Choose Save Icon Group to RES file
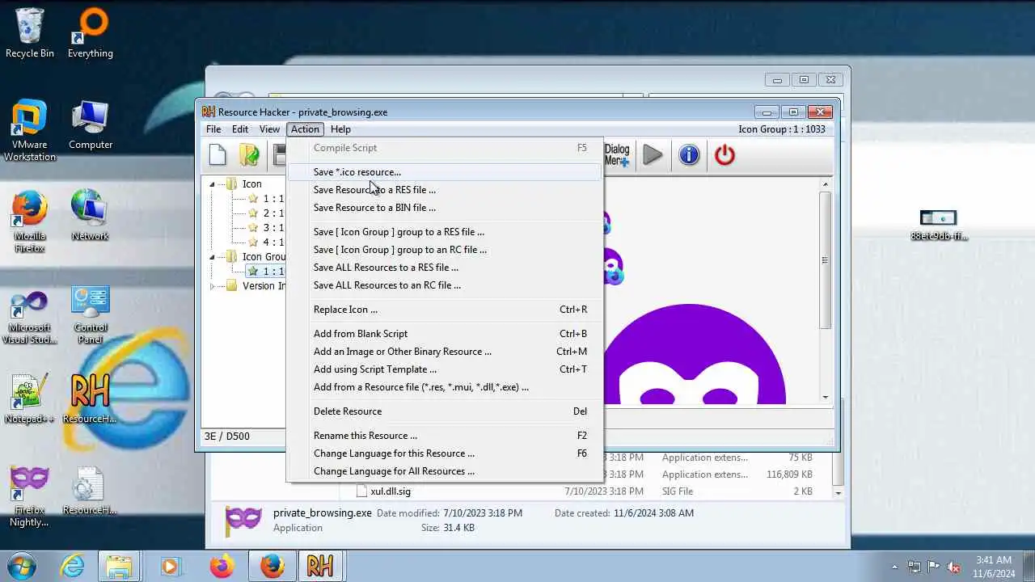 click(445, 232)
